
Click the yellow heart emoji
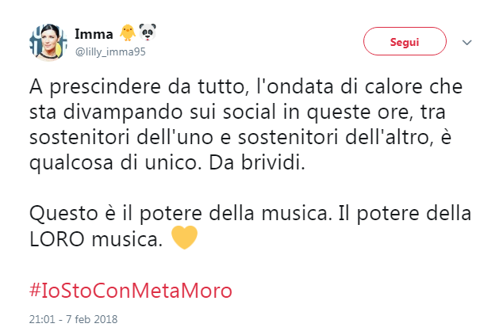tap(182, 238)
